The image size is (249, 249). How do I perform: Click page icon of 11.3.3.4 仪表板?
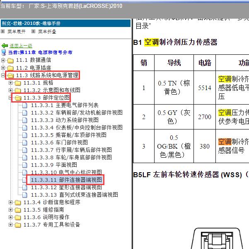tap(25, 128)
